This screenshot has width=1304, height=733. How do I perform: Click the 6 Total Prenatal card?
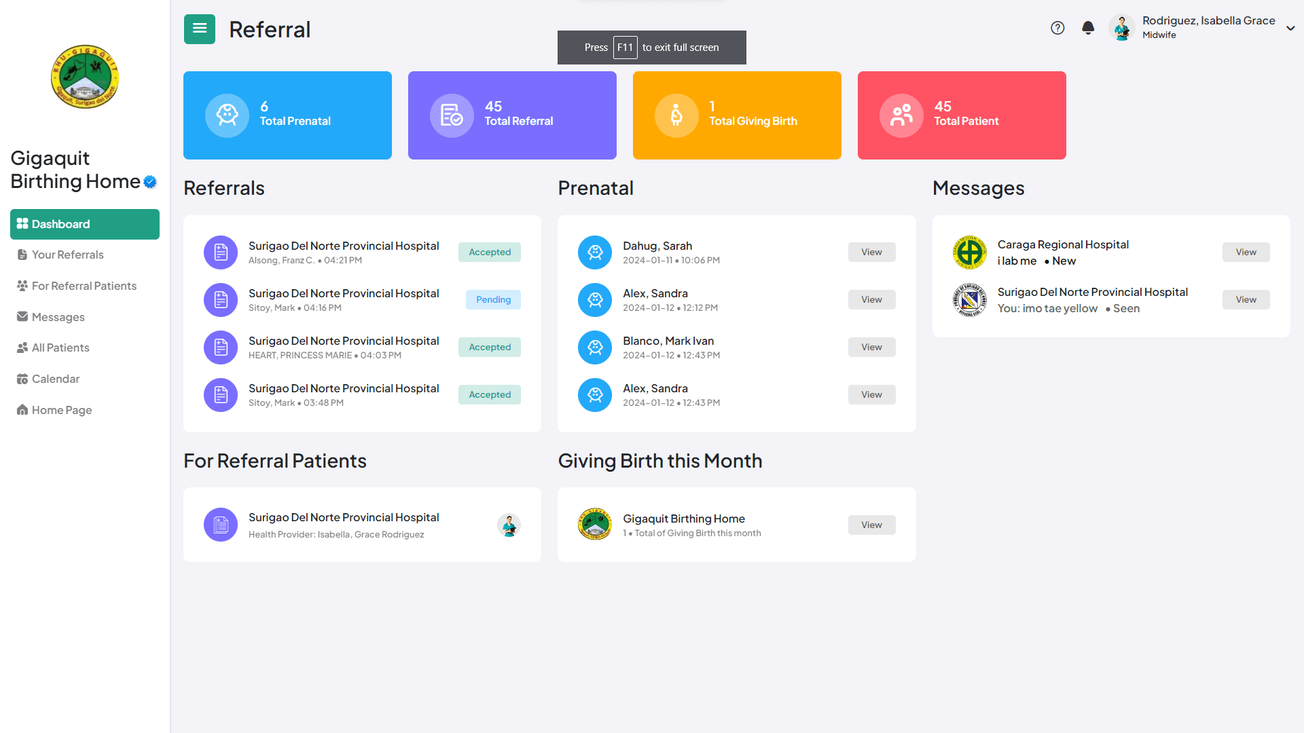point(287,115)
